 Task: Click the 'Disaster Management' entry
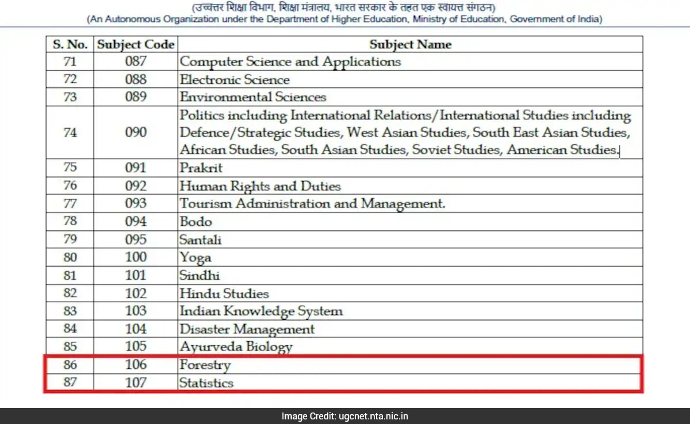pos(247,329)
